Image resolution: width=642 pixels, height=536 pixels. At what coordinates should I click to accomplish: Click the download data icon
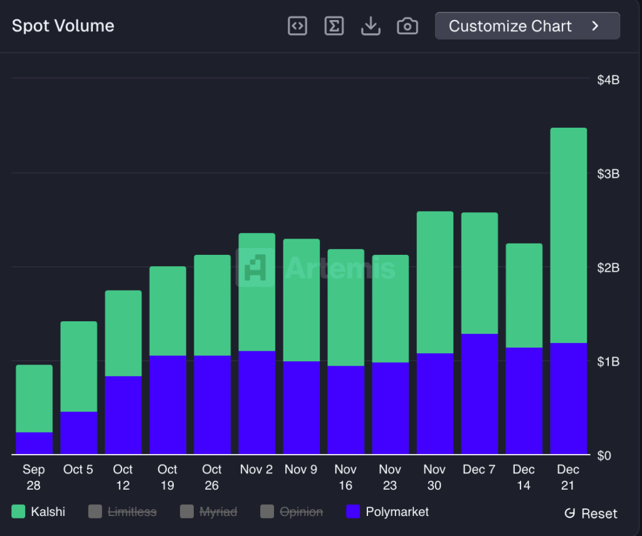point(371,26)
